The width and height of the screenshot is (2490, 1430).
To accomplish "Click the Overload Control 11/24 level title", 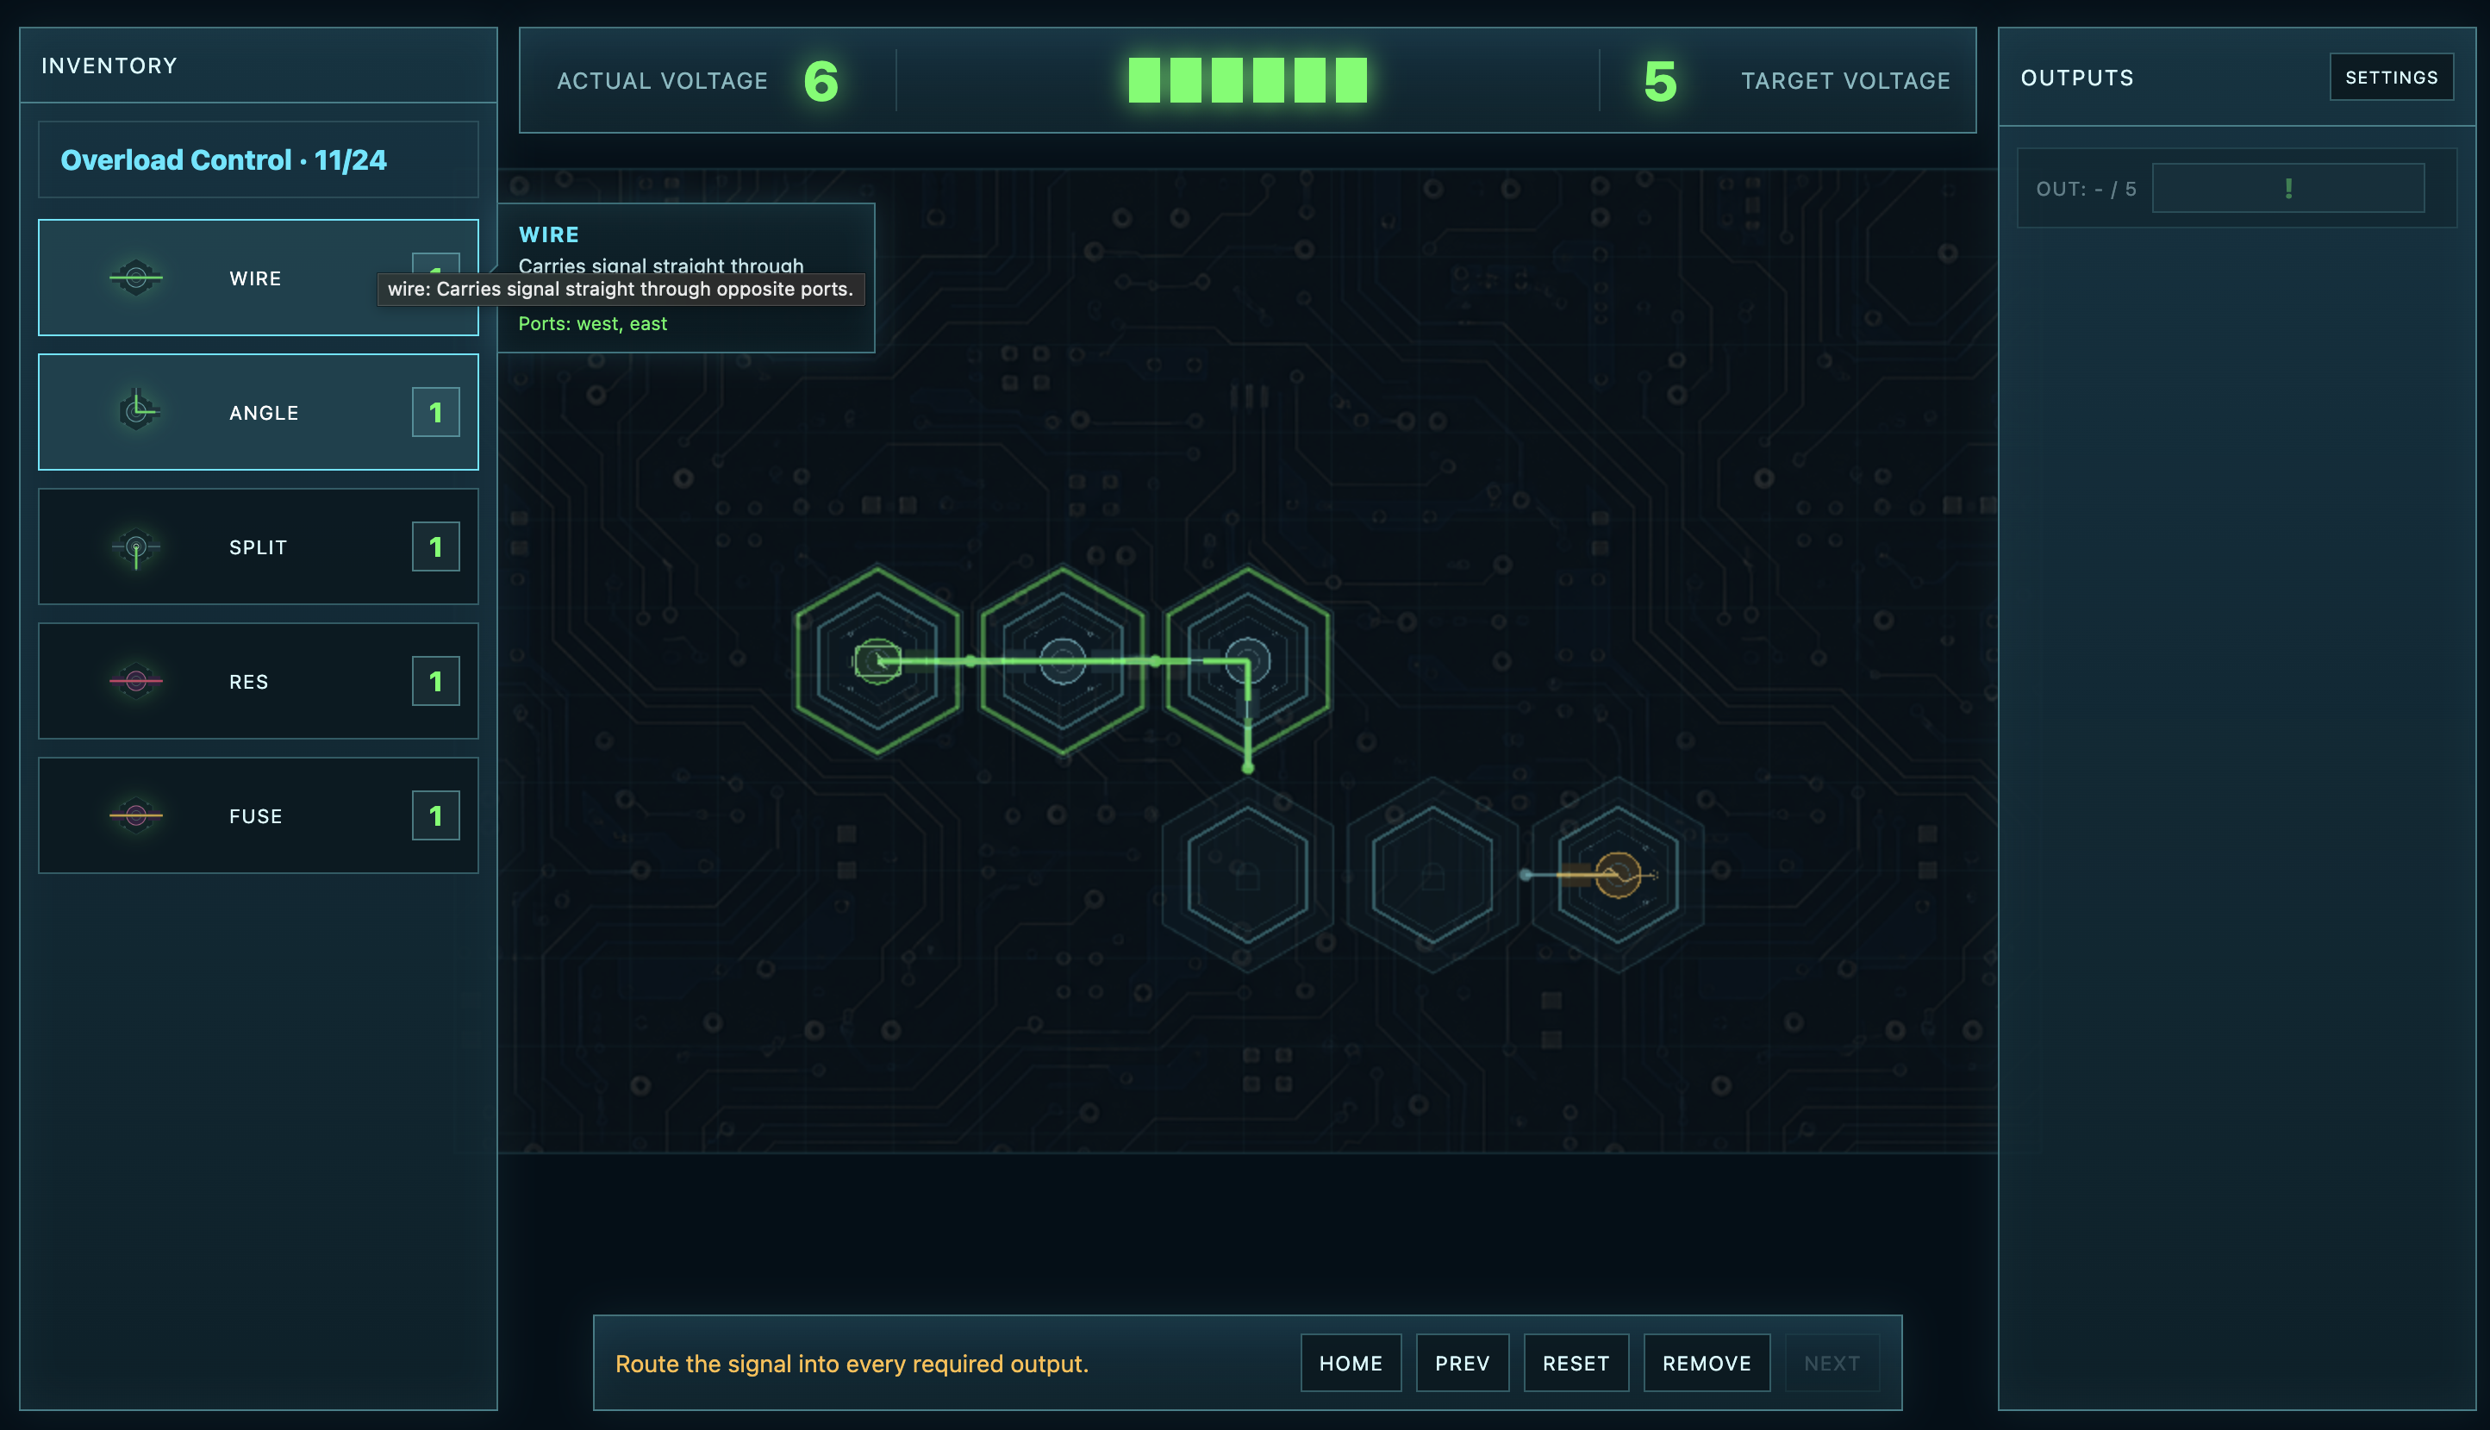I will (x=224, y=160).
